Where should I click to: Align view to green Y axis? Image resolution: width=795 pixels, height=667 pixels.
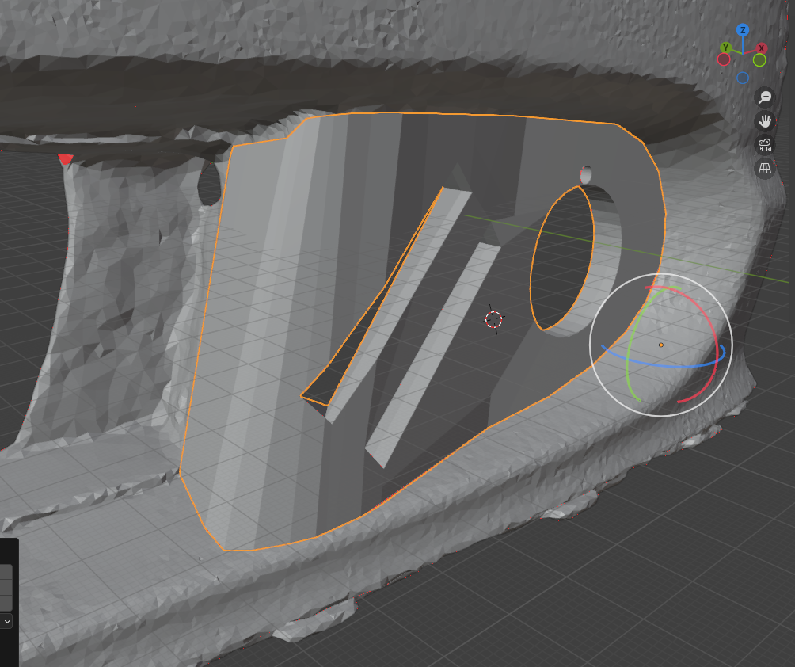point(725,48)
